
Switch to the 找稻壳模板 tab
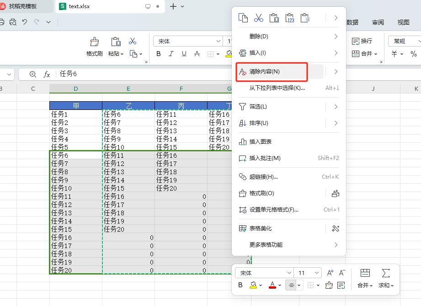(x=23, y=6)
